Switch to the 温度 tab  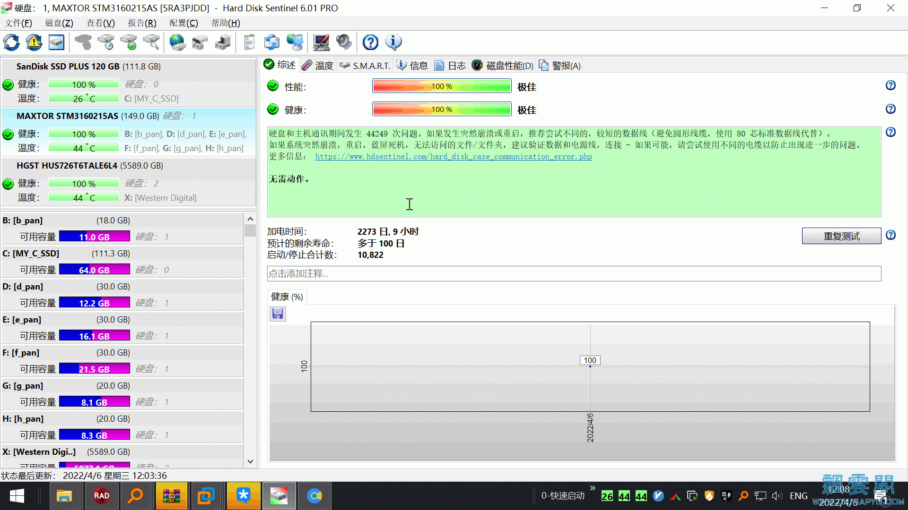(317, 66)
